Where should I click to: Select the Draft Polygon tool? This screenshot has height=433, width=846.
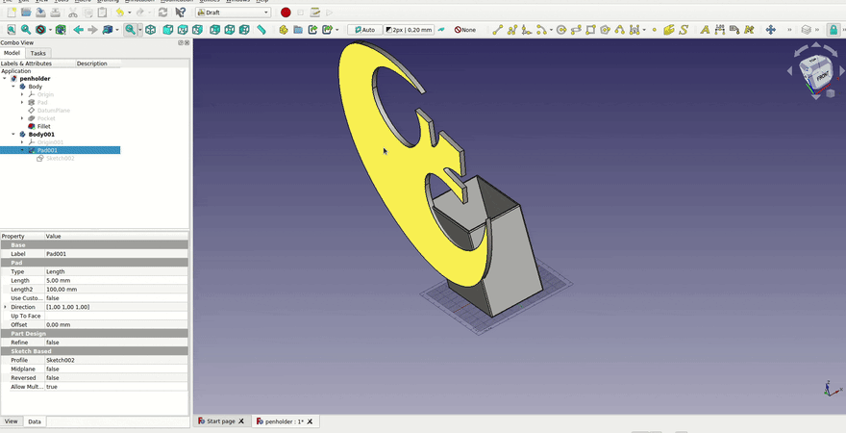(x=606, y=30)
